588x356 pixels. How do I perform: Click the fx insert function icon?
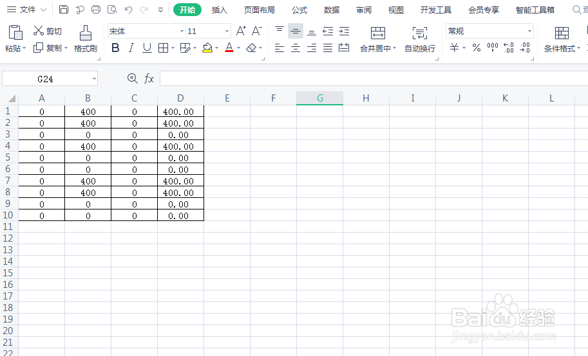click(x=149, y=78)
